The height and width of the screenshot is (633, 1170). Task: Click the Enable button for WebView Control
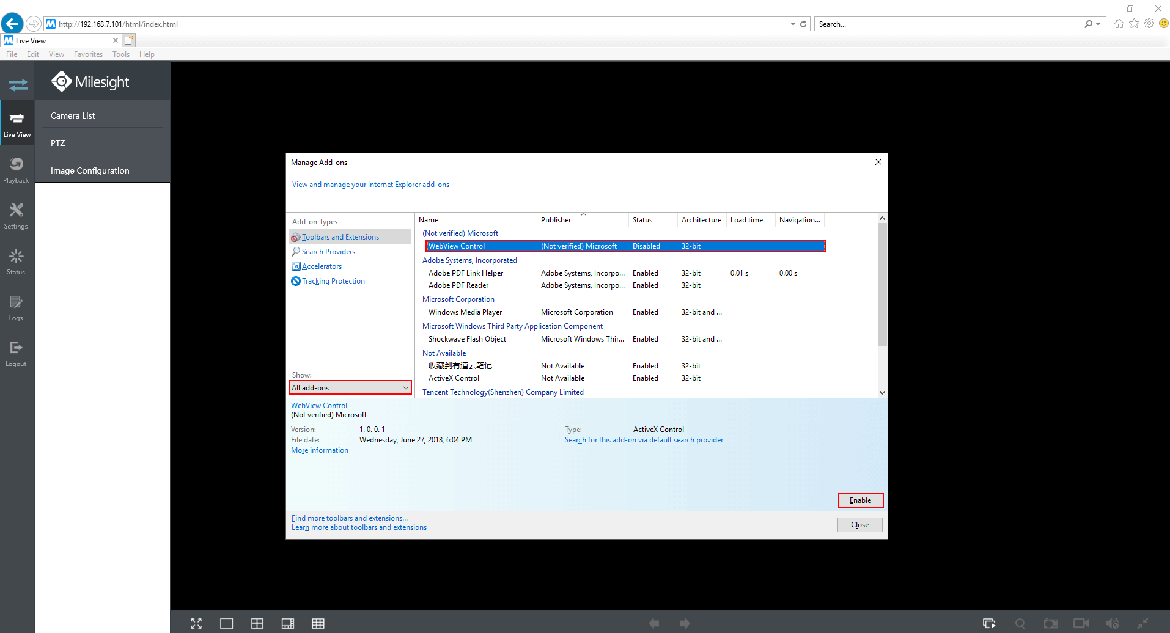[x=860, y=500]
